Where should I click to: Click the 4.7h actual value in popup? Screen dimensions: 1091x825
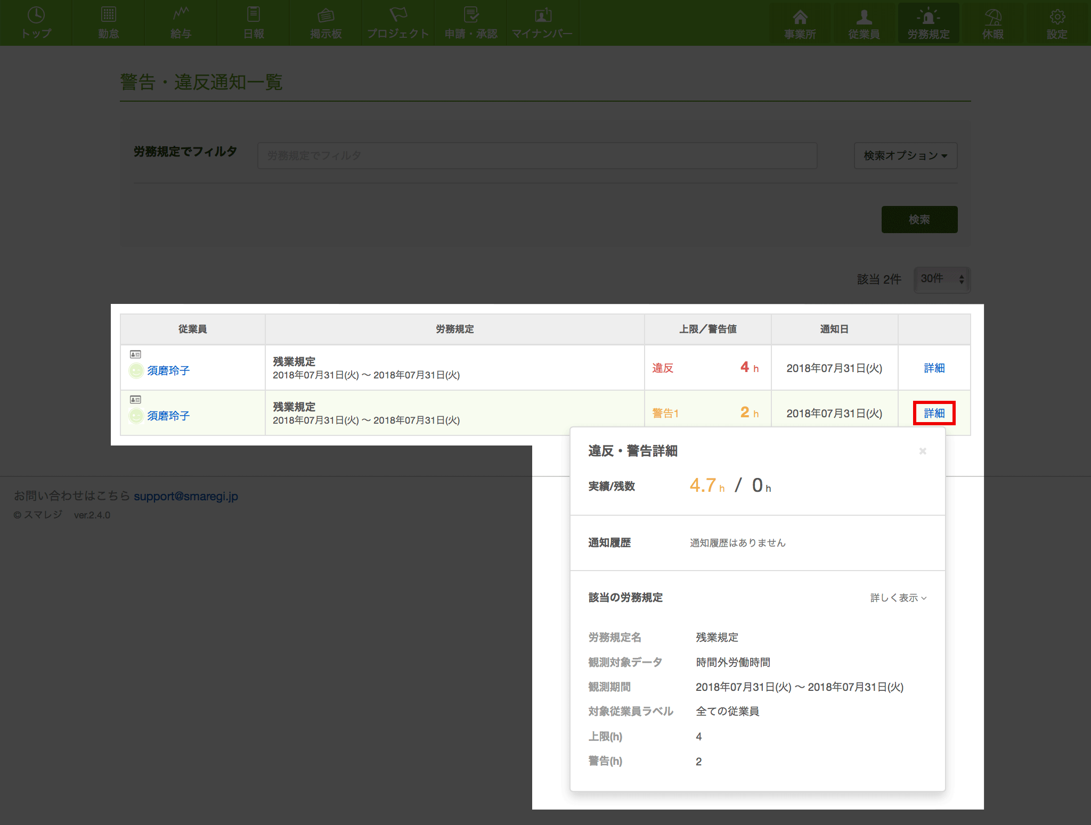click(x=707, y=485)
